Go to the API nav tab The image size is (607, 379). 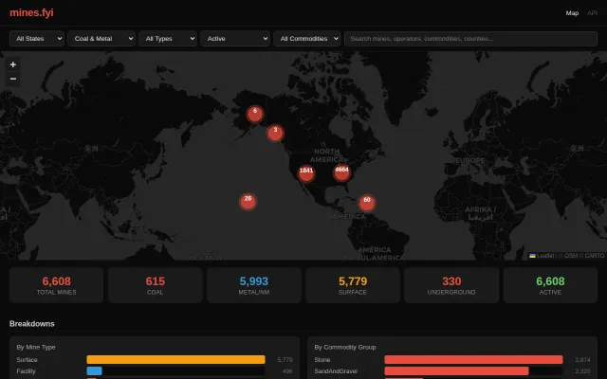click(592, 13)
